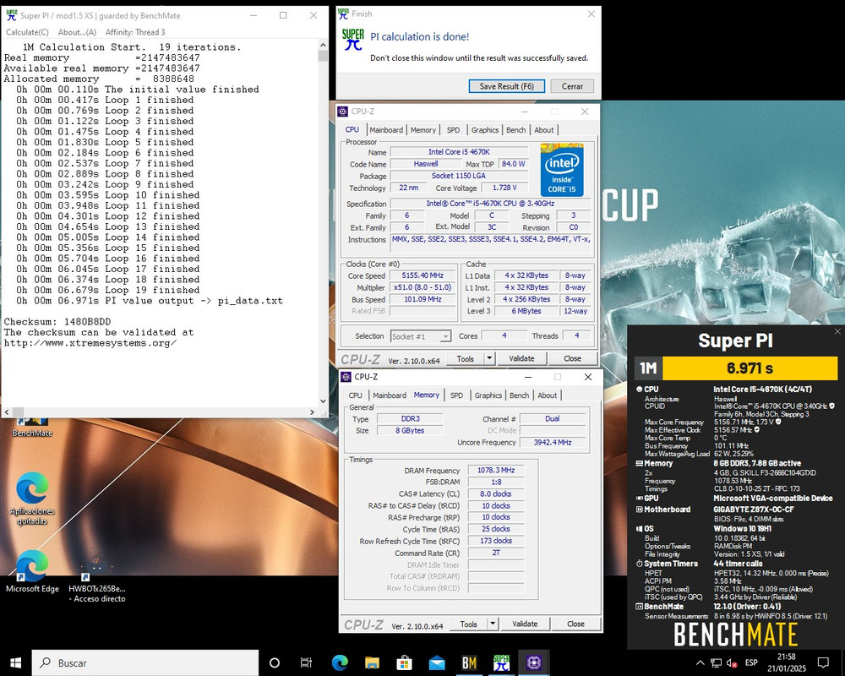Click the checksum line 1480B8DD
The image size is (845, 676).
click(x=57, y=322)
